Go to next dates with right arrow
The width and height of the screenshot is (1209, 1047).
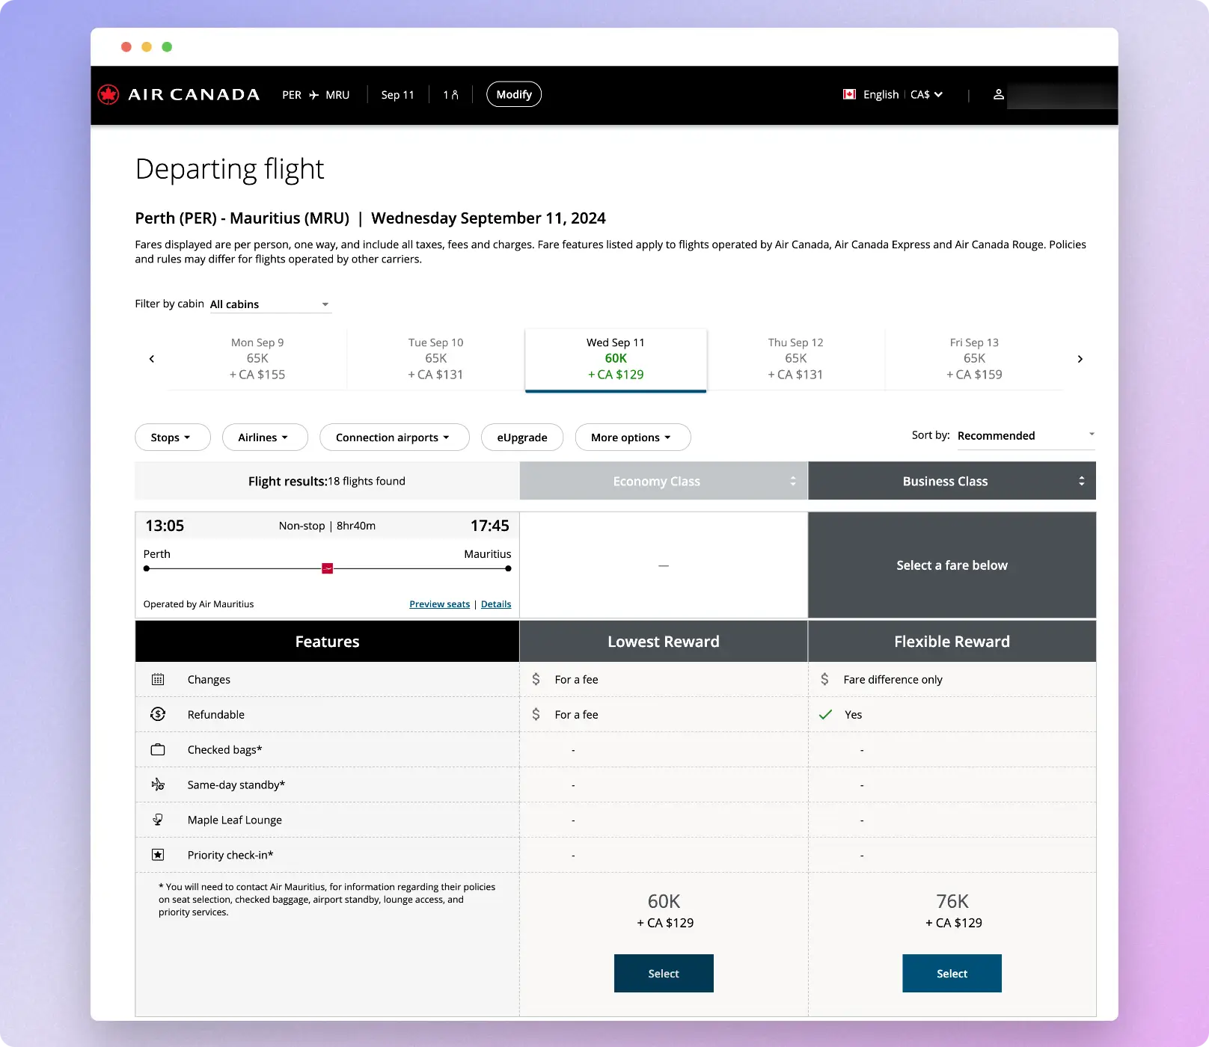click(1080, 359)
